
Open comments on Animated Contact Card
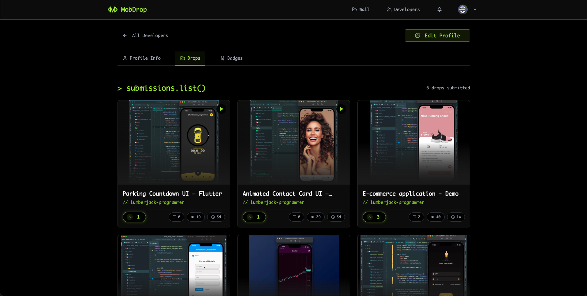tap(297, 217)
